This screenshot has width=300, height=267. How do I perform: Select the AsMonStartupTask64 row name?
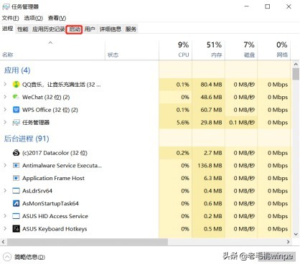click(50, 204)
